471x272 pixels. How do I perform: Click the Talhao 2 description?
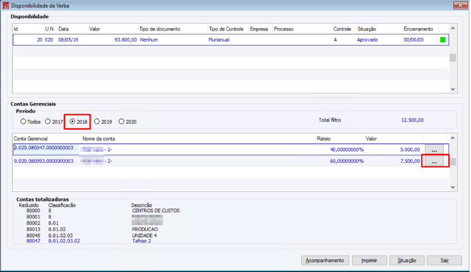pos(142,241)
